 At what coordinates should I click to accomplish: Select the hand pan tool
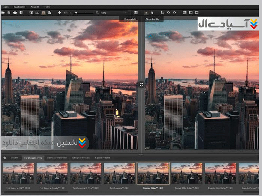[x=152, y=13]
